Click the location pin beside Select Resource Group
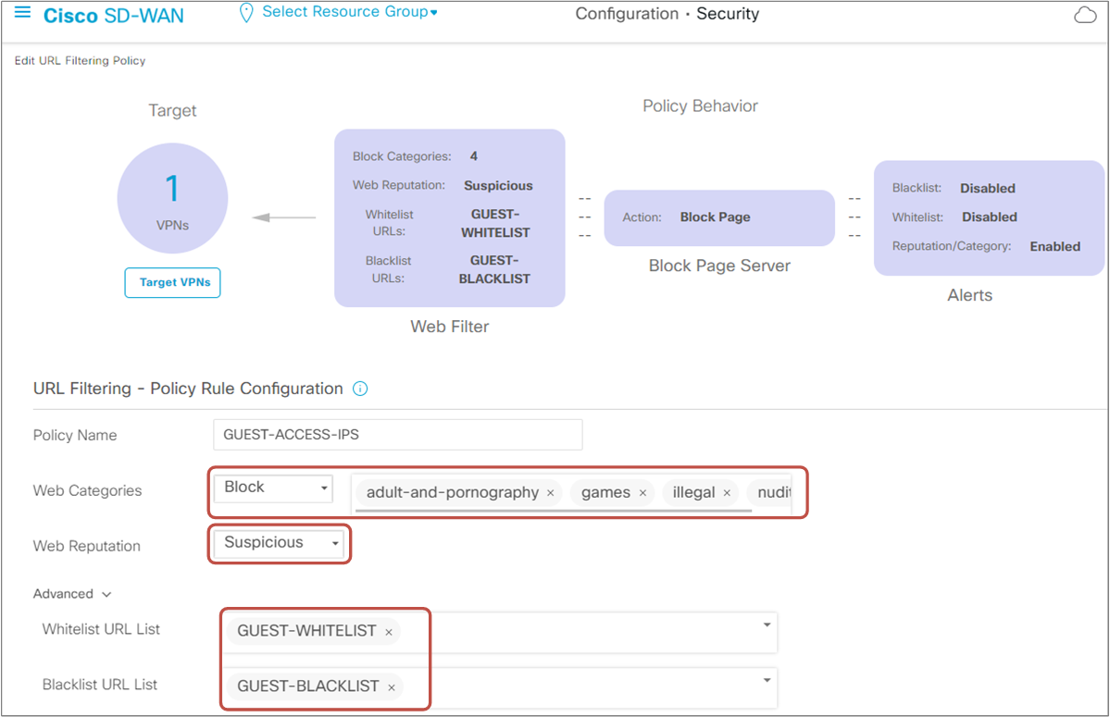 245,12
